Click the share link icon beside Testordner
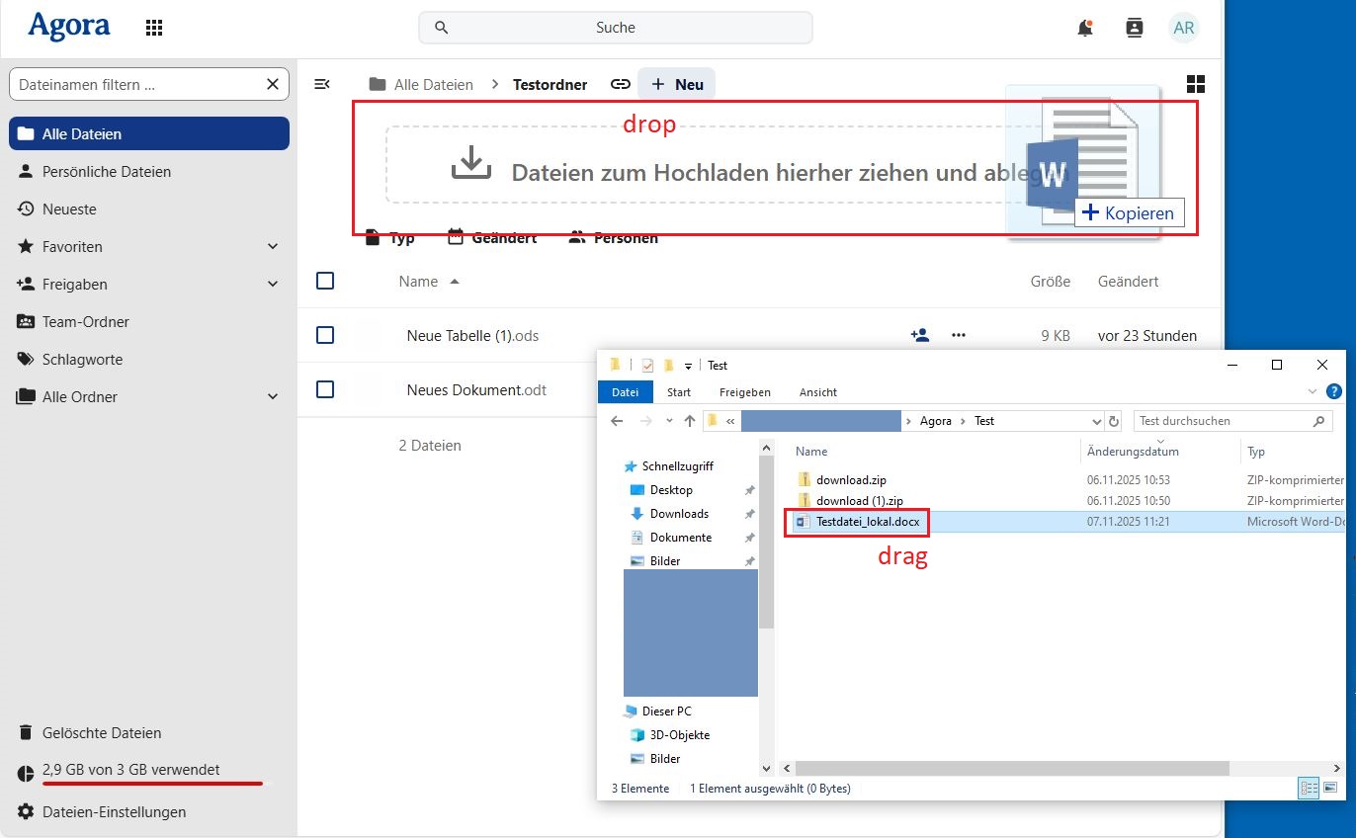 click(620, 85)
